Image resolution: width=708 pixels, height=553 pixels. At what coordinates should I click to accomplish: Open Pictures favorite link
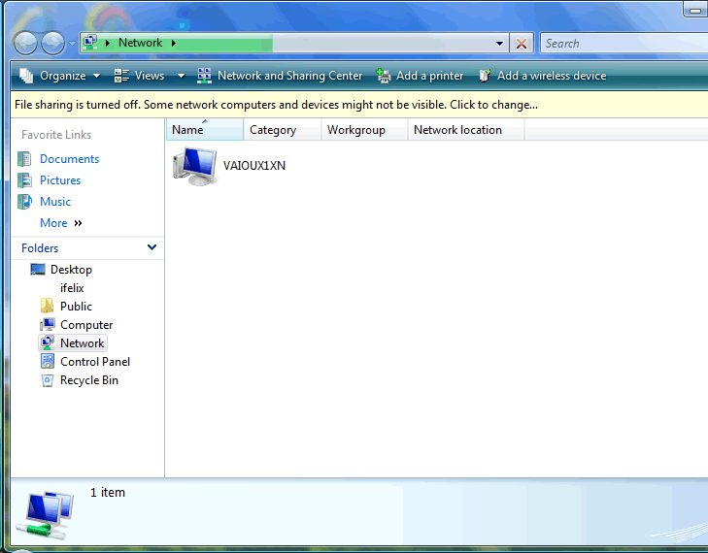(x=60, y=180)
